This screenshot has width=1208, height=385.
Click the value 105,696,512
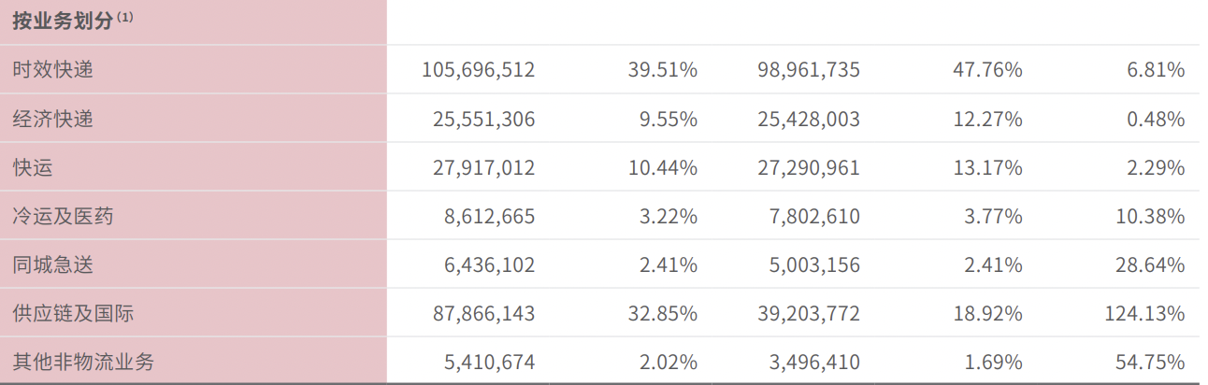pyautogui.click(x=479, y=70)
